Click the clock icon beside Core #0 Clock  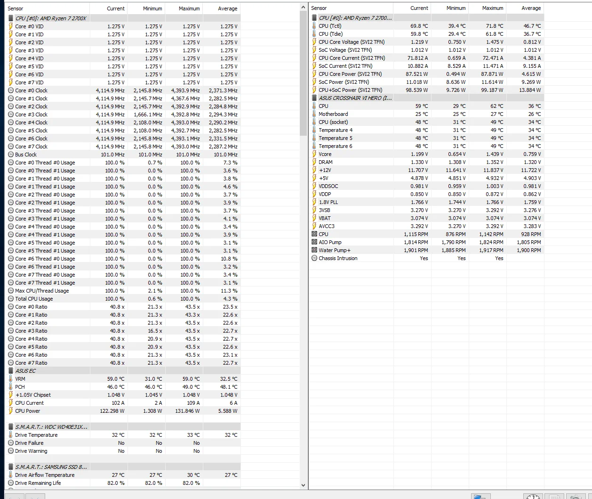click(11, 90)
